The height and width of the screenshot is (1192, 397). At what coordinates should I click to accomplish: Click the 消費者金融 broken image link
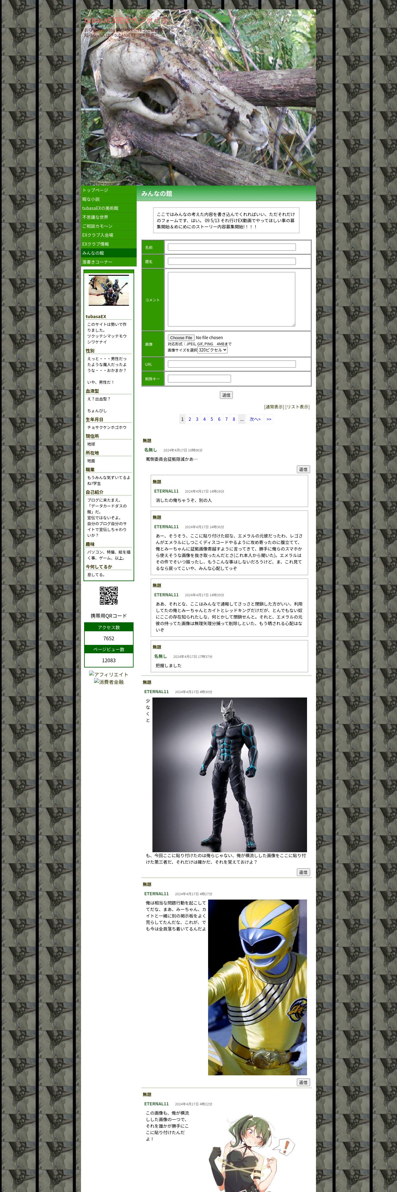109,682
